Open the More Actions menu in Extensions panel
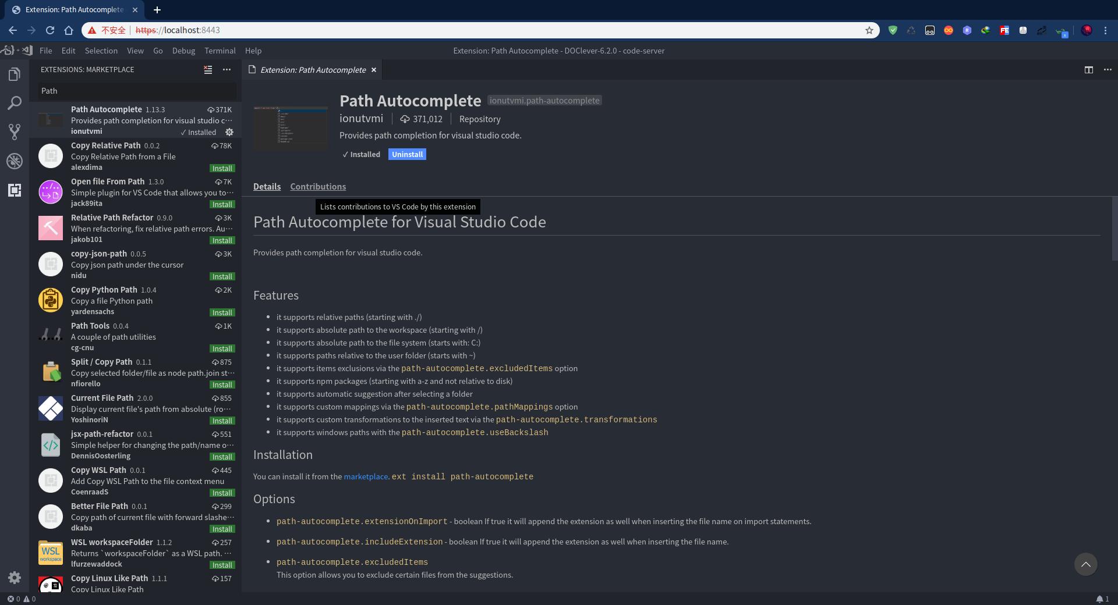This screenshot has height=605, width=1118. [227, 70]
